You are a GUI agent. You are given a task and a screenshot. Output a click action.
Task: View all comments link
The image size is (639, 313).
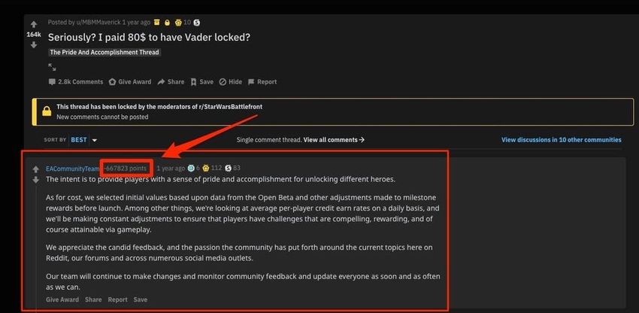click(334, 139)
